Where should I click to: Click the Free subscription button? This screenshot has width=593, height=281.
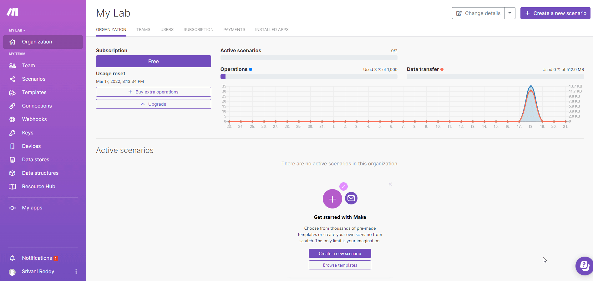154,61
